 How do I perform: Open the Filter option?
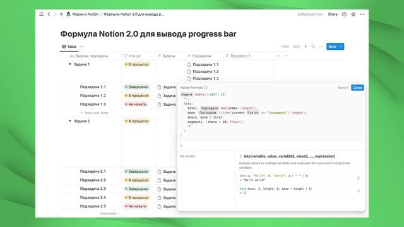285,47
